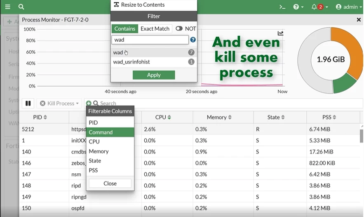Open the admin user menu
Image resolution: width=364 pixels, height=217 pixels.
pos(349,7)
